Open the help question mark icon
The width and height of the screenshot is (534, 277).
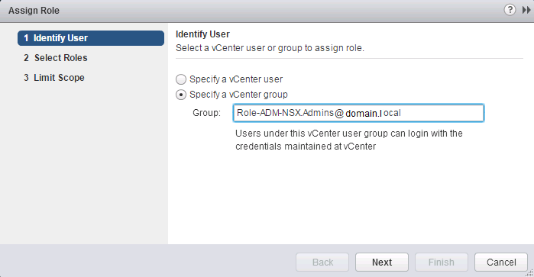(x=510, y=10)
